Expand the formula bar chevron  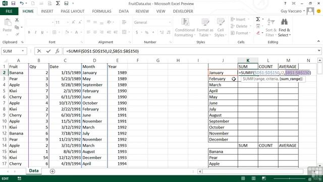319,51
